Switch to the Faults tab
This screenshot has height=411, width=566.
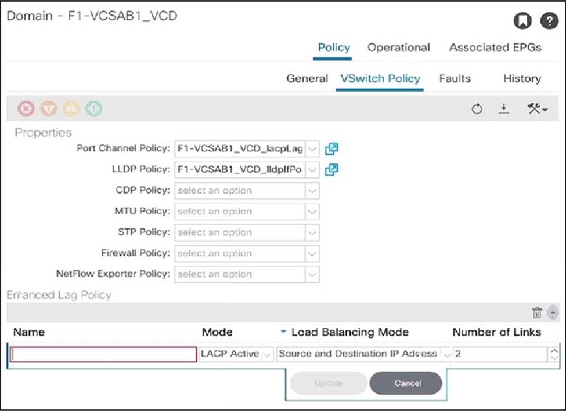coord(455,78)
